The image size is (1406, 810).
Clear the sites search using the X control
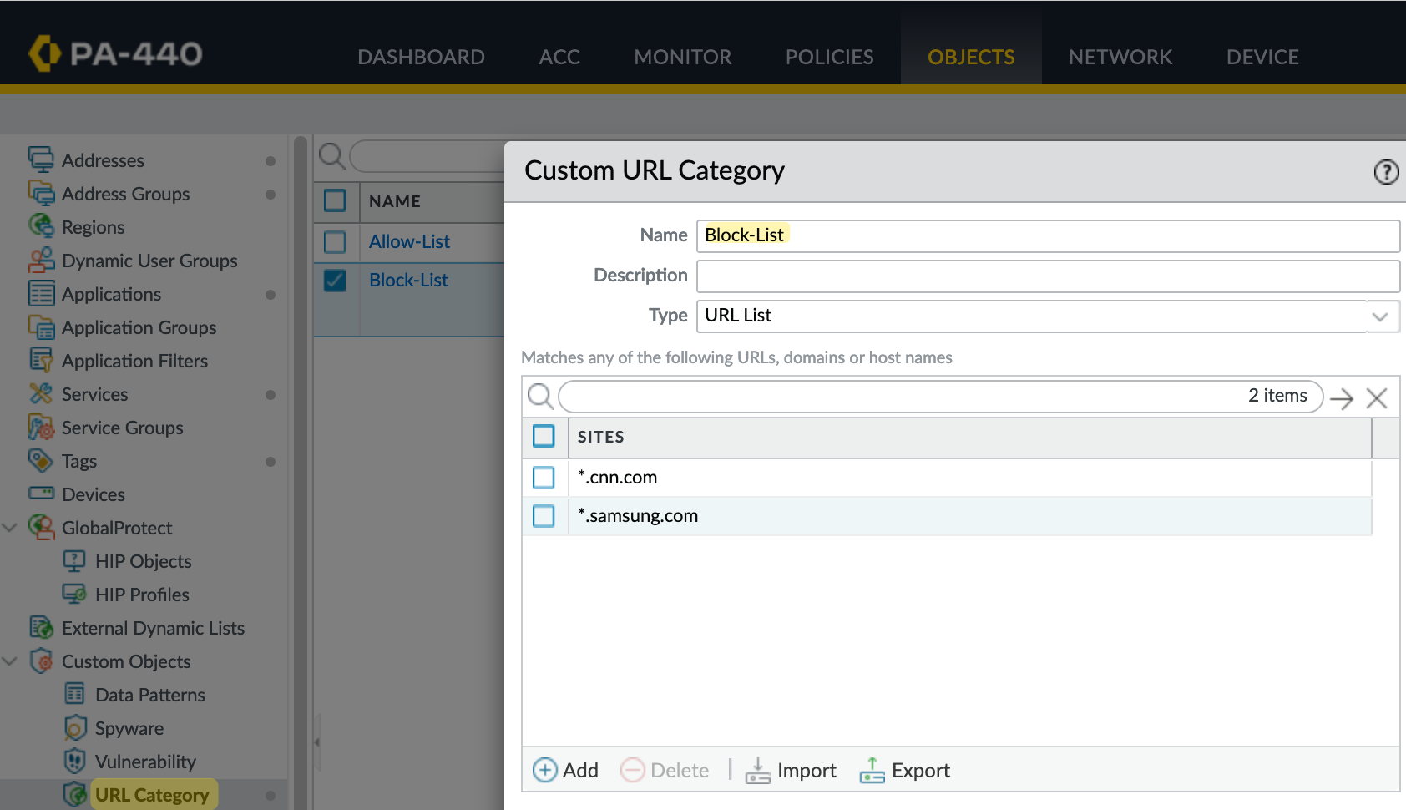1377,397
